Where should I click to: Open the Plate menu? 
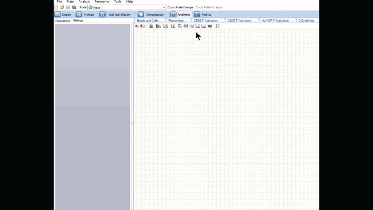[70, 2]
